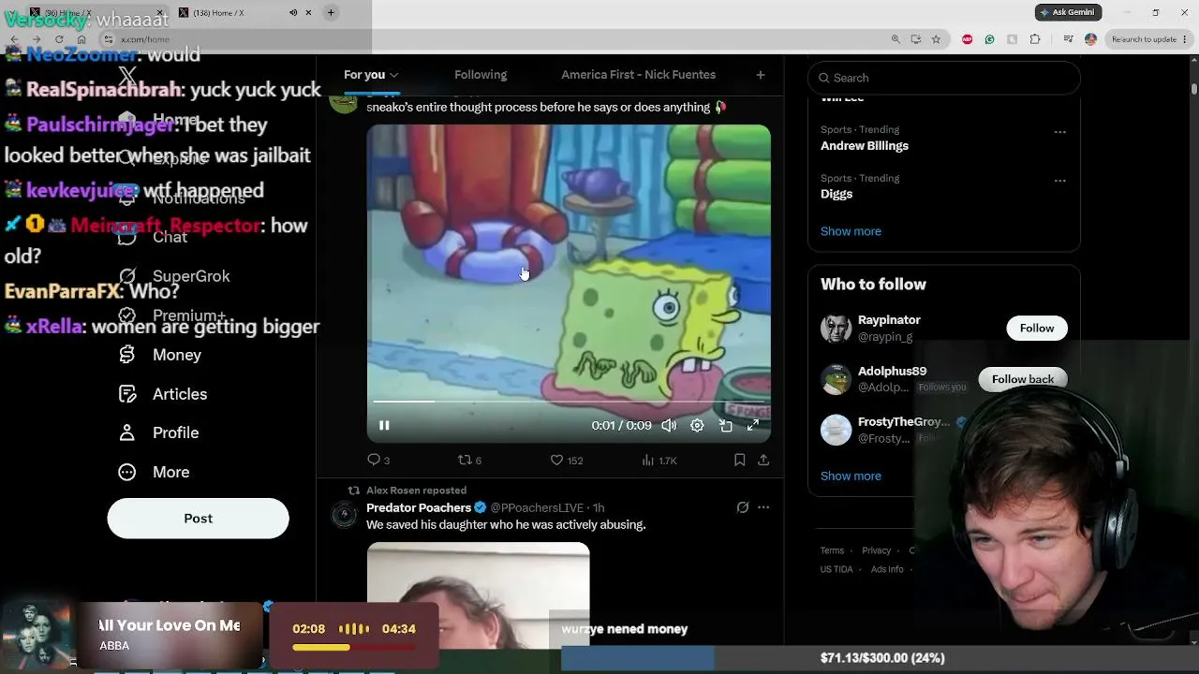
Task: Click video timestamp 0:01 / 0:09
Action: point(621,425)
